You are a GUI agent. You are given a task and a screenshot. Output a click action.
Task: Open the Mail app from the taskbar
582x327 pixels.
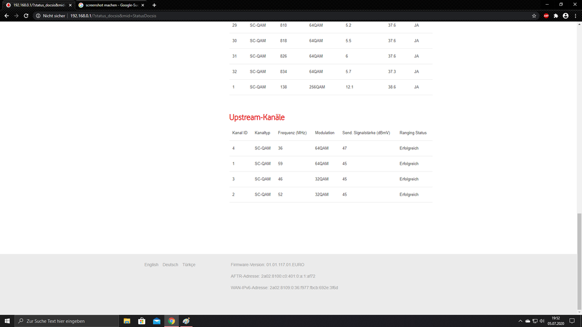point(157,321)
